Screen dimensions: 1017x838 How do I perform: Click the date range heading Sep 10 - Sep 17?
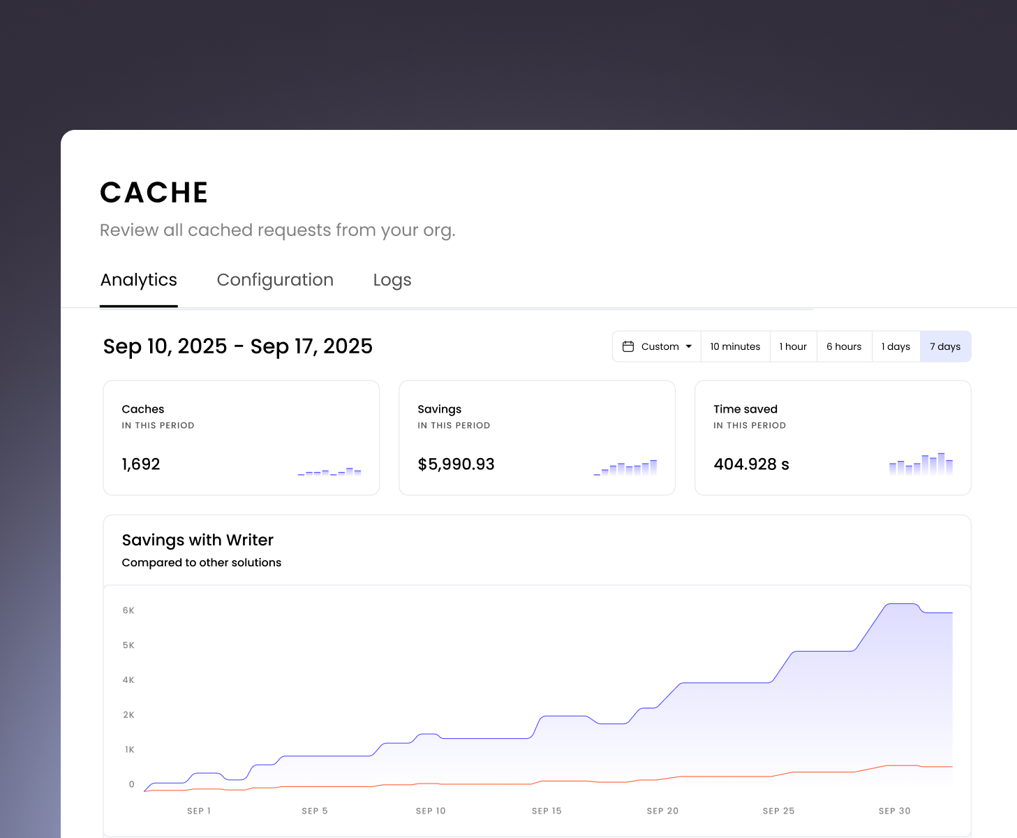coord(238,346)
